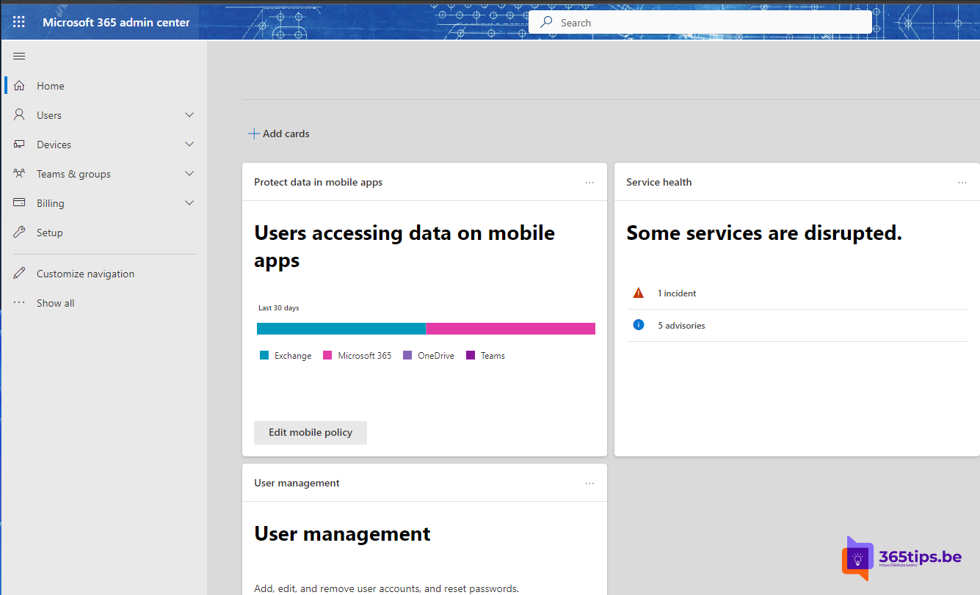Open the app launcher waffle icon
The height and width of the screenshot is (595, 980).
[x=19, y=22]
